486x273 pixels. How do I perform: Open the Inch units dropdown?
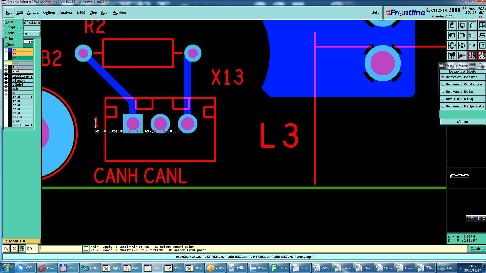click(x=477, y=249)
